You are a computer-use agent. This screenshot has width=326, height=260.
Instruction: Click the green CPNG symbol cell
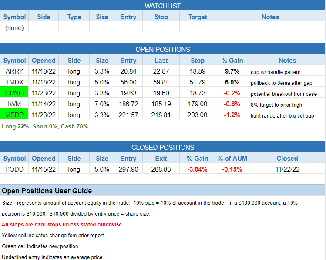(14, 93)
